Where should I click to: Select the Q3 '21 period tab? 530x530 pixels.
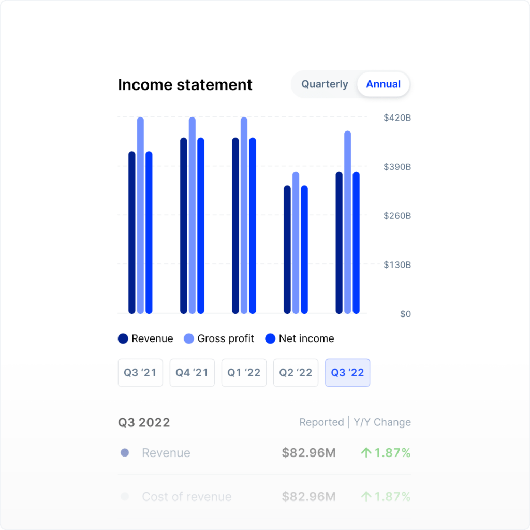click(140, 373)
